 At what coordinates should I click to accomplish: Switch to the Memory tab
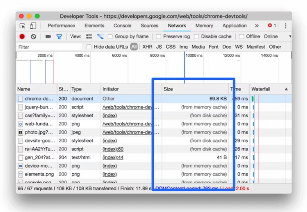coord(204,25)
